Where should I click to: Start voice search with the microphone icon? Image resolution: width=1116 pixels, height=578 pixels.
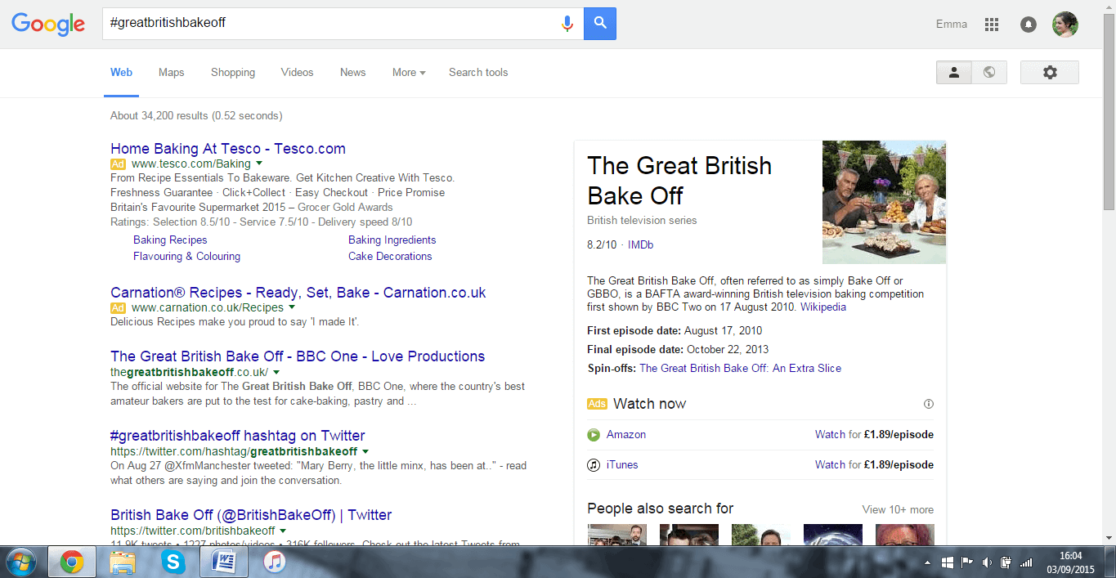click(567, 24)
